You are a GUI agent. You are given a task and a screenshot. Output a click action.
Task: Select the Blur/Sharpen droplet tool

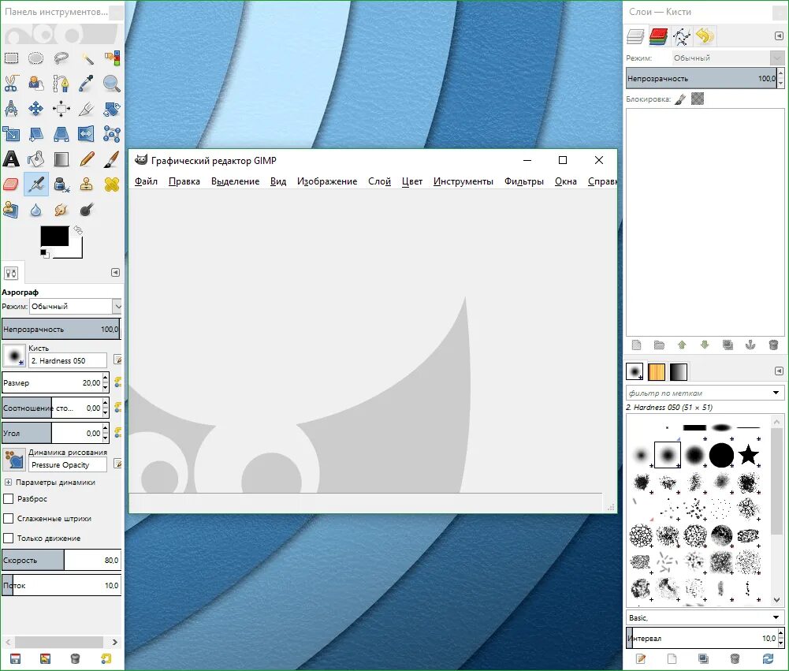35,210
